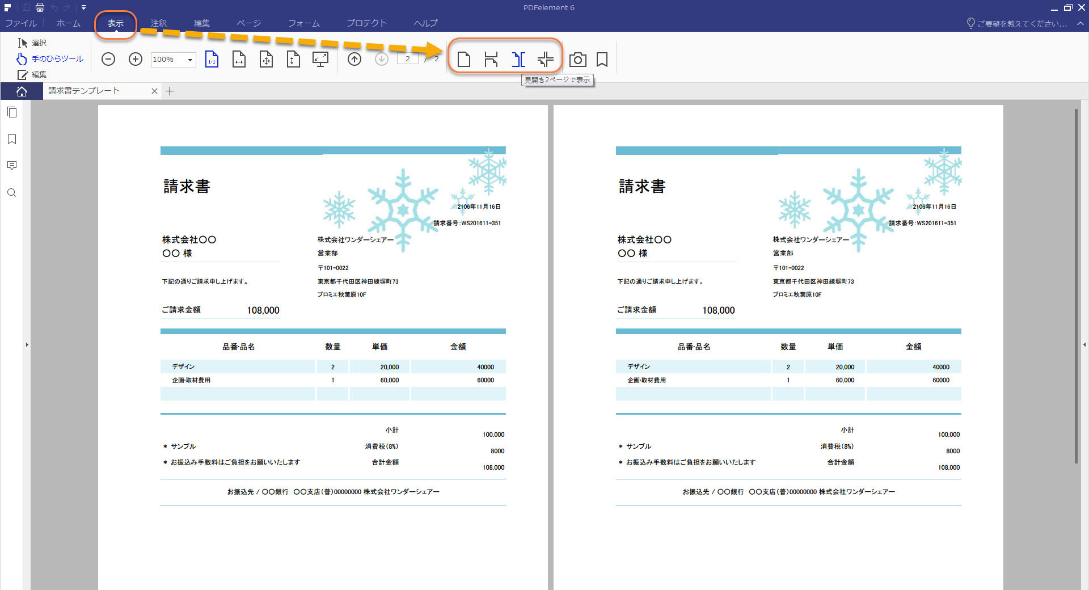Select the fit page icon
The width and height of the screenshot is (1089, 590).
pyautogui.click(x=266, y=59)
